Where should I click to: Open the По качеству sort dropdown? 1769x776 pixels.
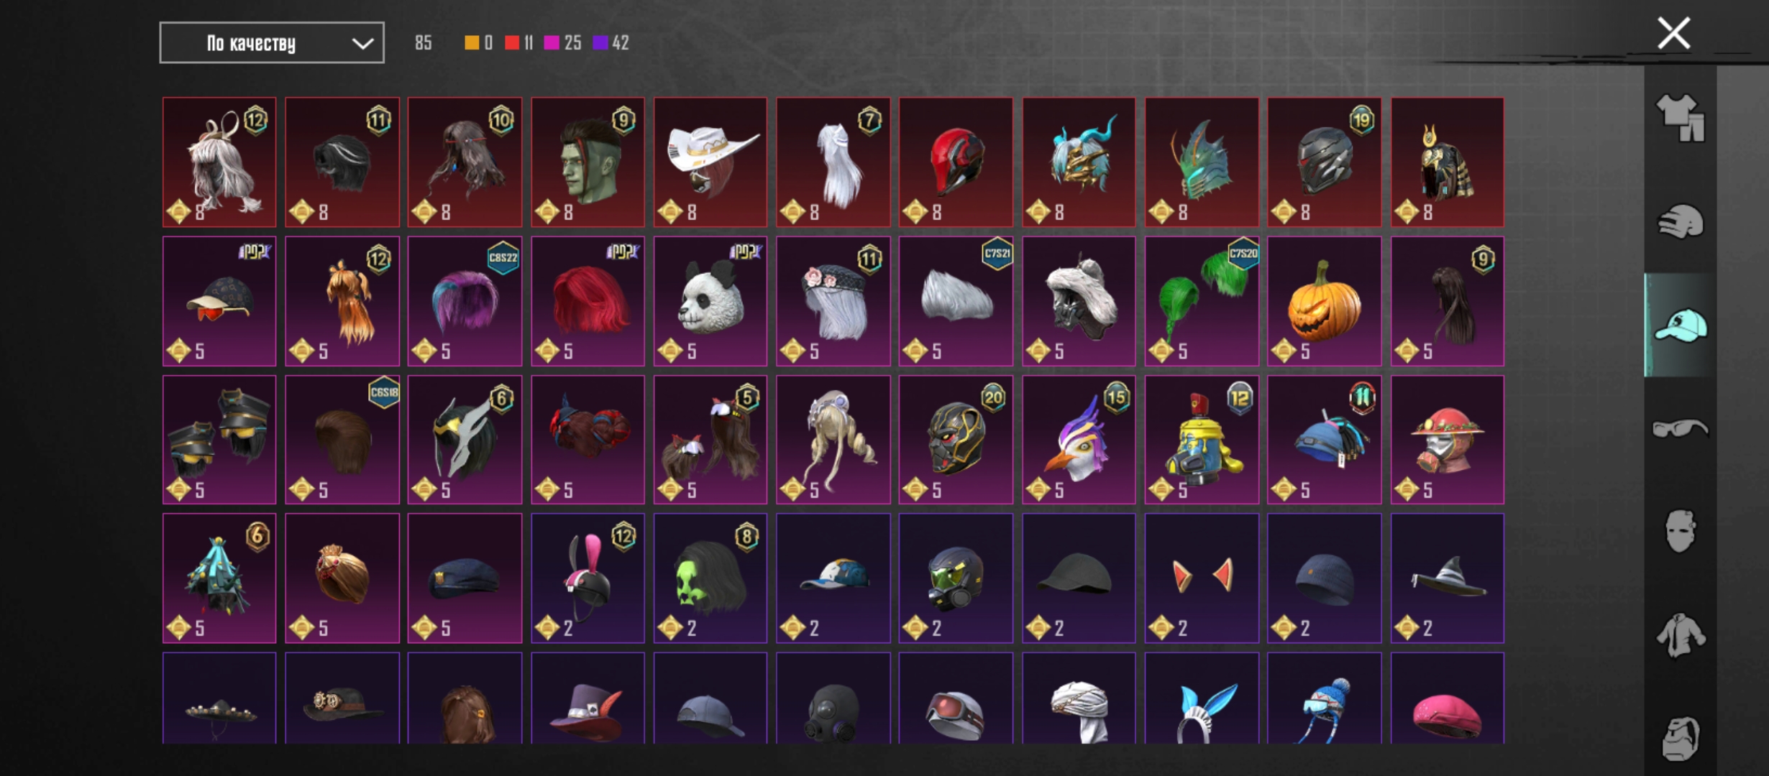[x=272, y=43]
